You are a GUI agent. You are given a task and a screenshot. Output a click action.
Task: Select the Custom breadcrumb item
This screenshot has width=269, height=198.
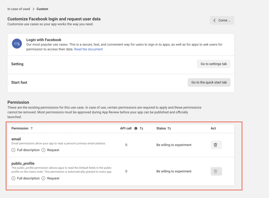pyautogui.click(x=42, y=9)
